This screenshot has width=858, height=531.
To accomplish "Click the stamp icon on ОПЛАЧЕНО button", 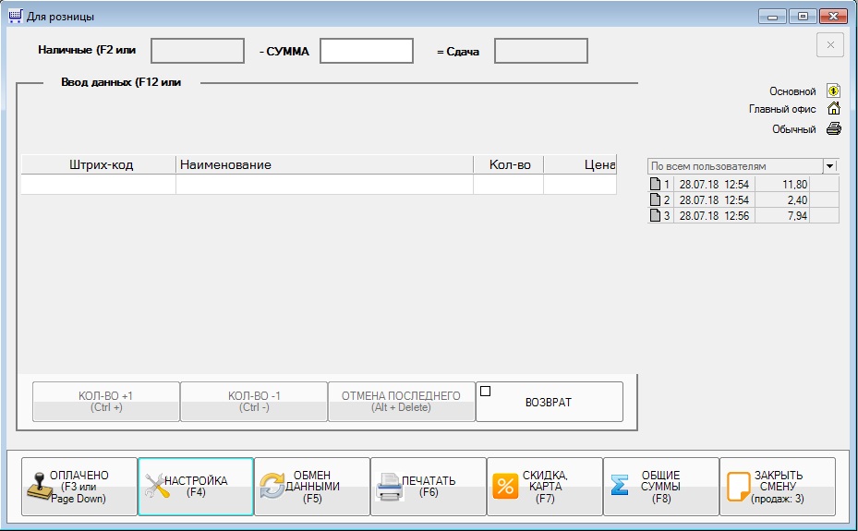I will coord(40,486).
